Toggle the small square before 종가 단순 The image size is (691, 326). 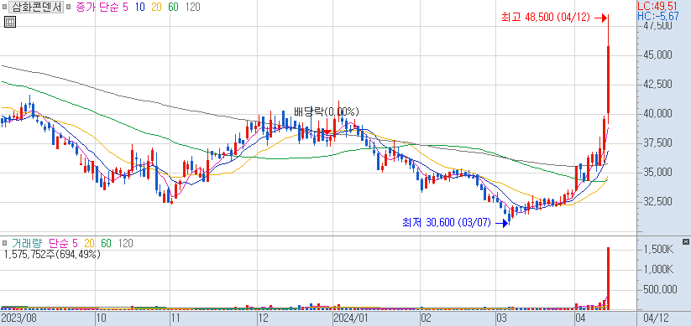69,7
